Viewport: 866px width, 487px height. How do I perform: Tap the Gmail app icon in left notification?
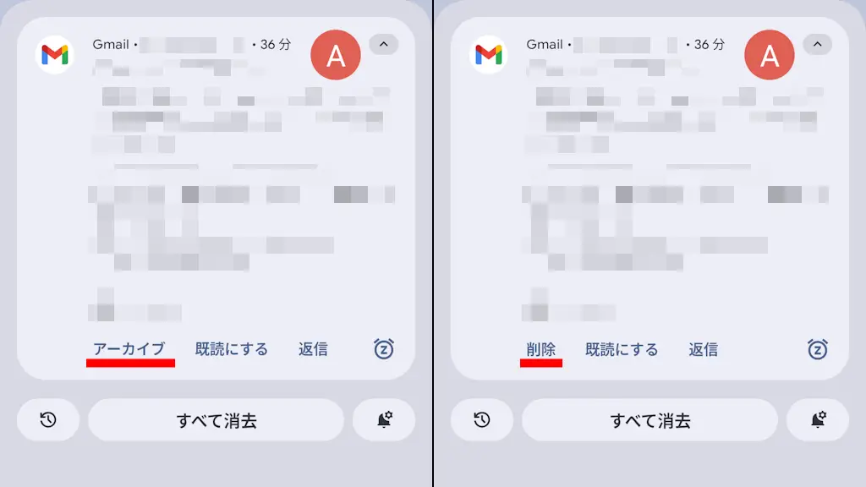pyautogui.click(x=55, y=55)
